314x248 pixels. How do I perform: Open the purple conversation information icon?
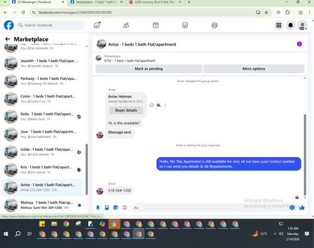[x=300, y=44]
